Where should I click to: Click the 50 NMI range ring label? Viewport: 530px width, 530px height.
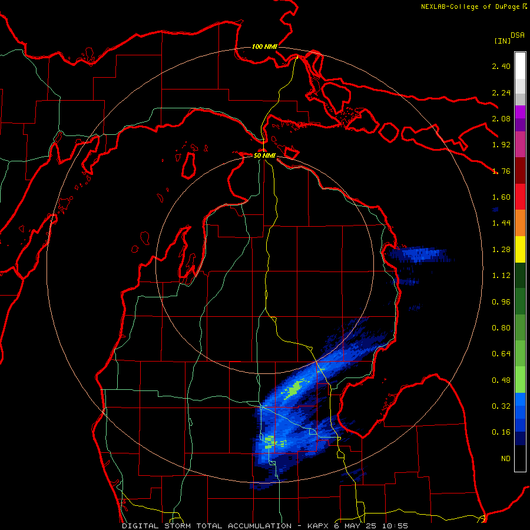pyautogui.click(x=264, y=155)
